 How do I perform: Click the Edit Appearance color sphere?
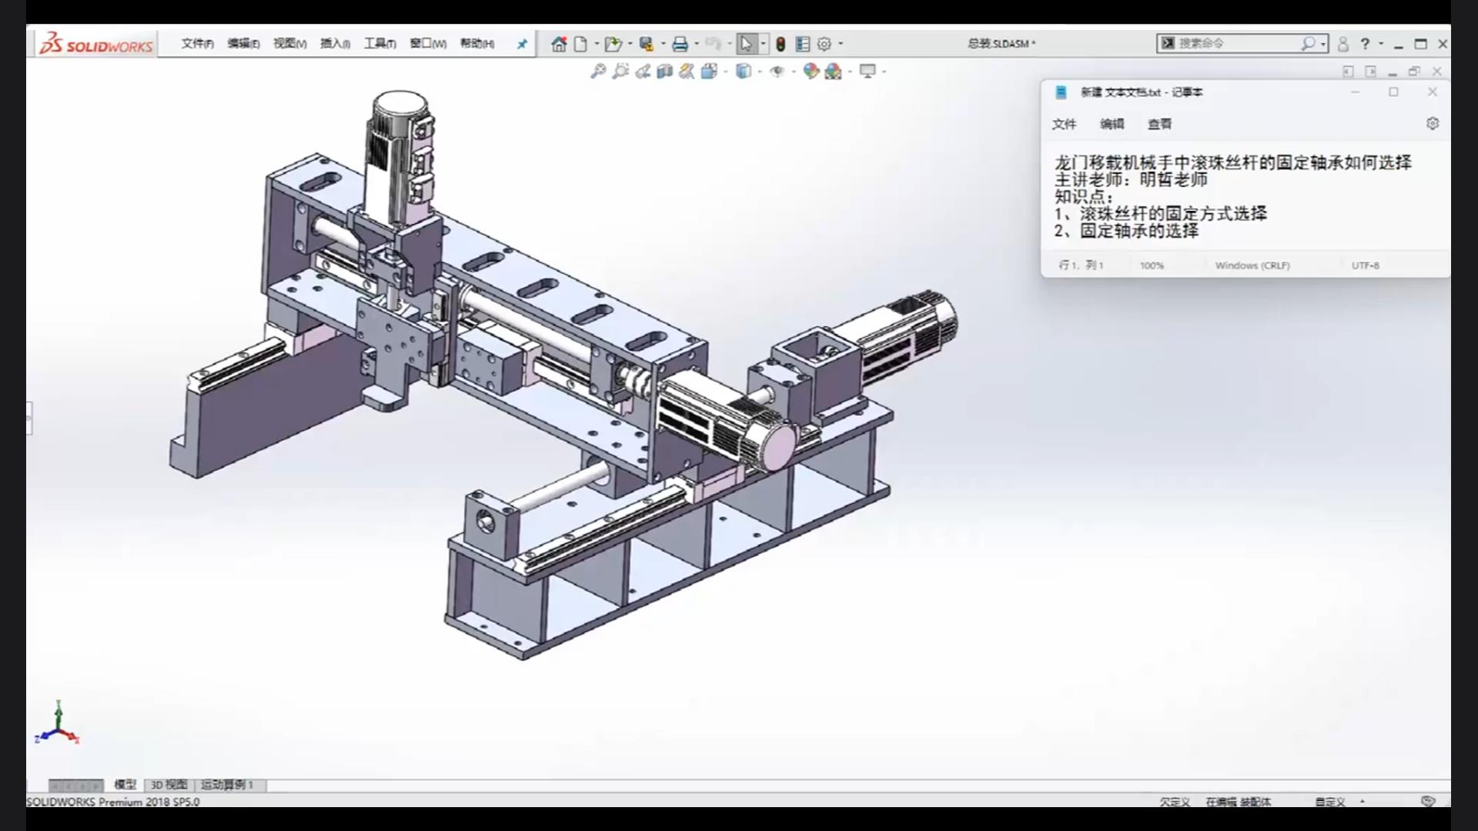(x=811, y=72)
